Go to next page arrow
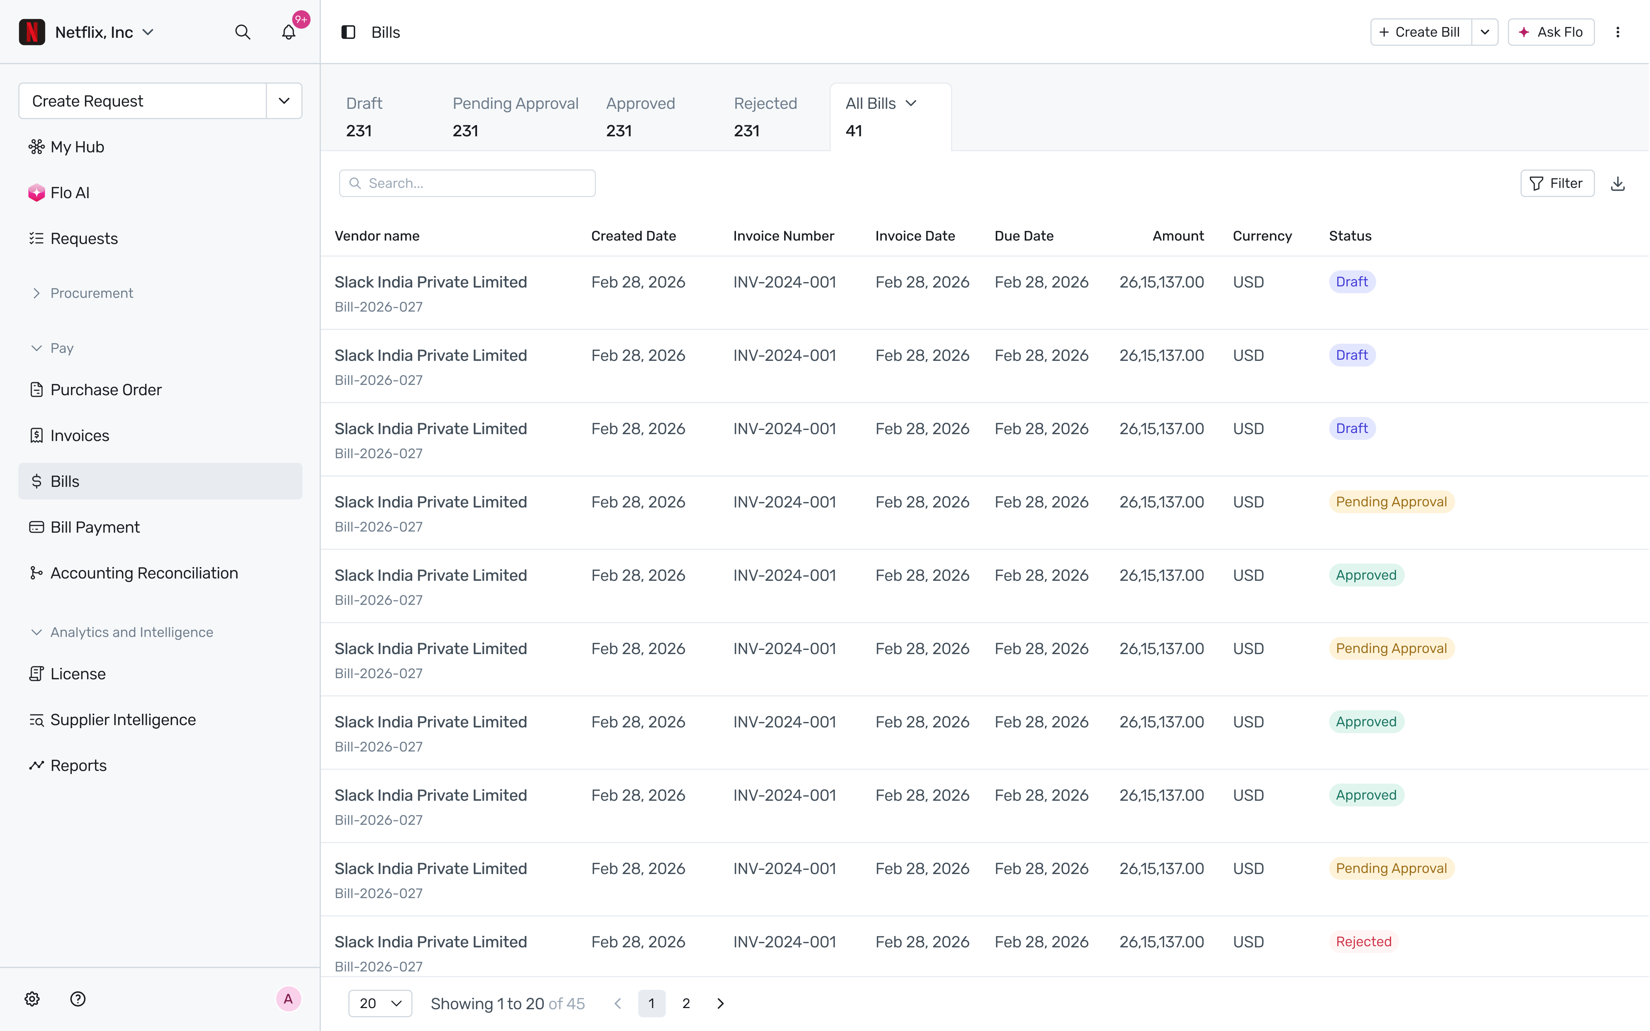 click(721, 1003)
